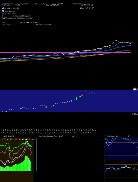The height and width of the screenshot is (182, 138).
Task: Click the RSI 14/5 values line
Action: (x=16, y=16)
